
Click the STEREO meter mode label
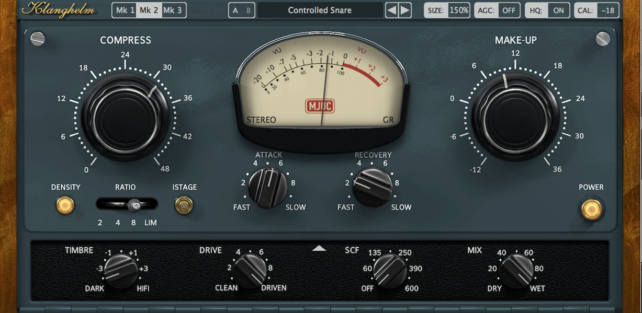coord(261,120)
